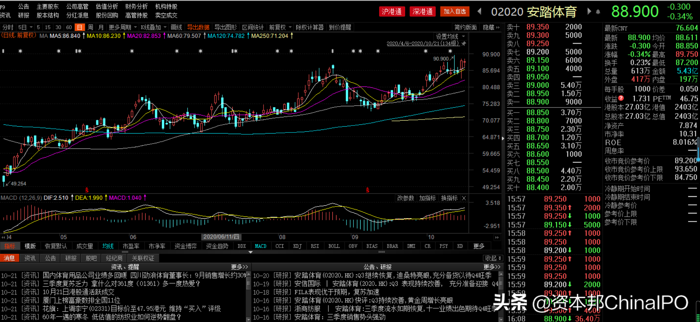The width and height of the screenshot is (700, 322).
Task: Click the MA250 arrow indicator
Action: (x=292, y=36)
